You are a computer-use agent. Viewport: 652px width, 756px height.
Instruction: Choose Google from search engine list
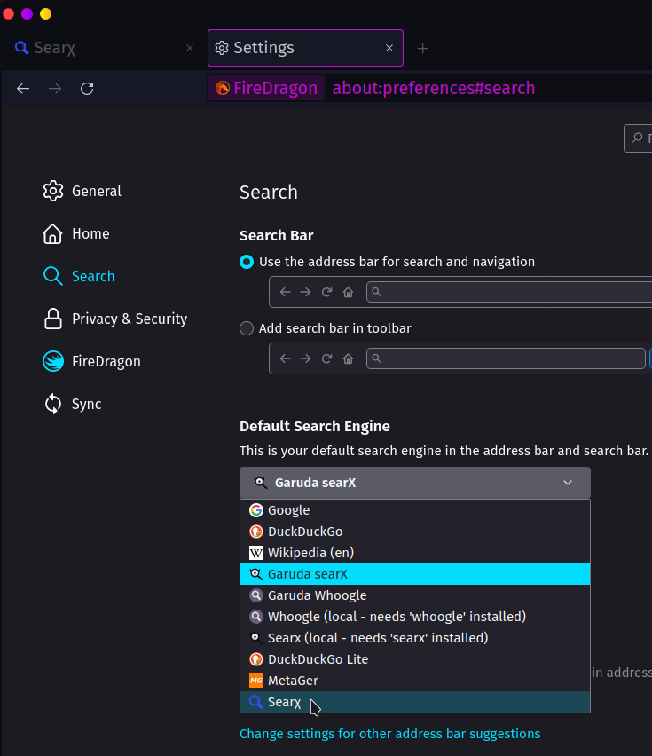(x=288, y=510)
